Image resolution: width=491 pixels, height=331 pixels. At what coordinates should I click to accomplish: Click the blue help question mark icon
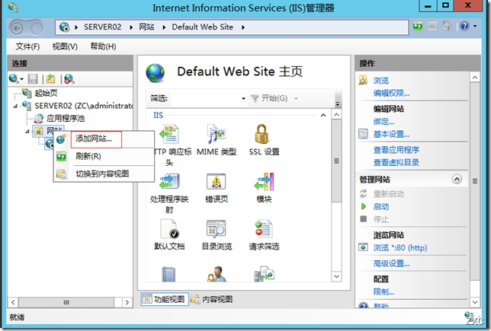tap(465, 27)
